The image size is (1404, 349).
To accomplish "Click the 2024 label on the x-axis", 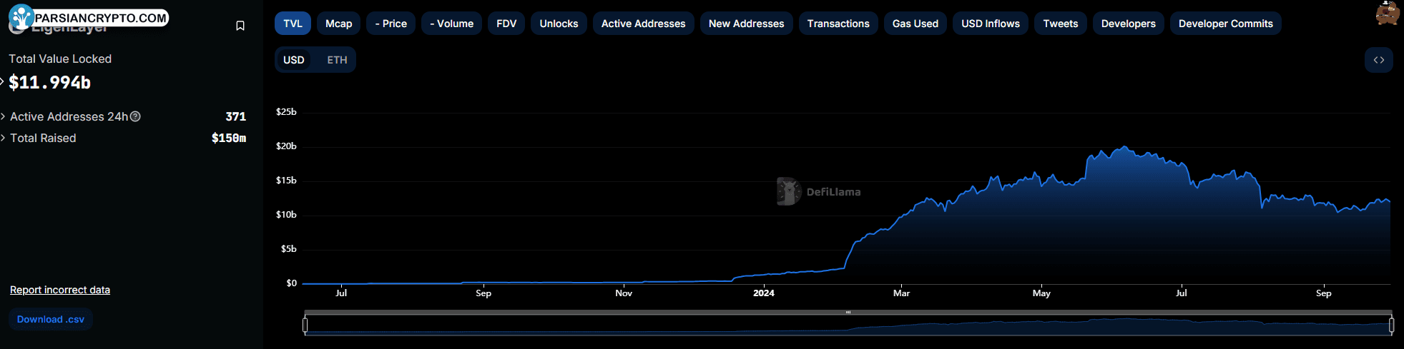I will pyautogui.click(x=764, y=293).
